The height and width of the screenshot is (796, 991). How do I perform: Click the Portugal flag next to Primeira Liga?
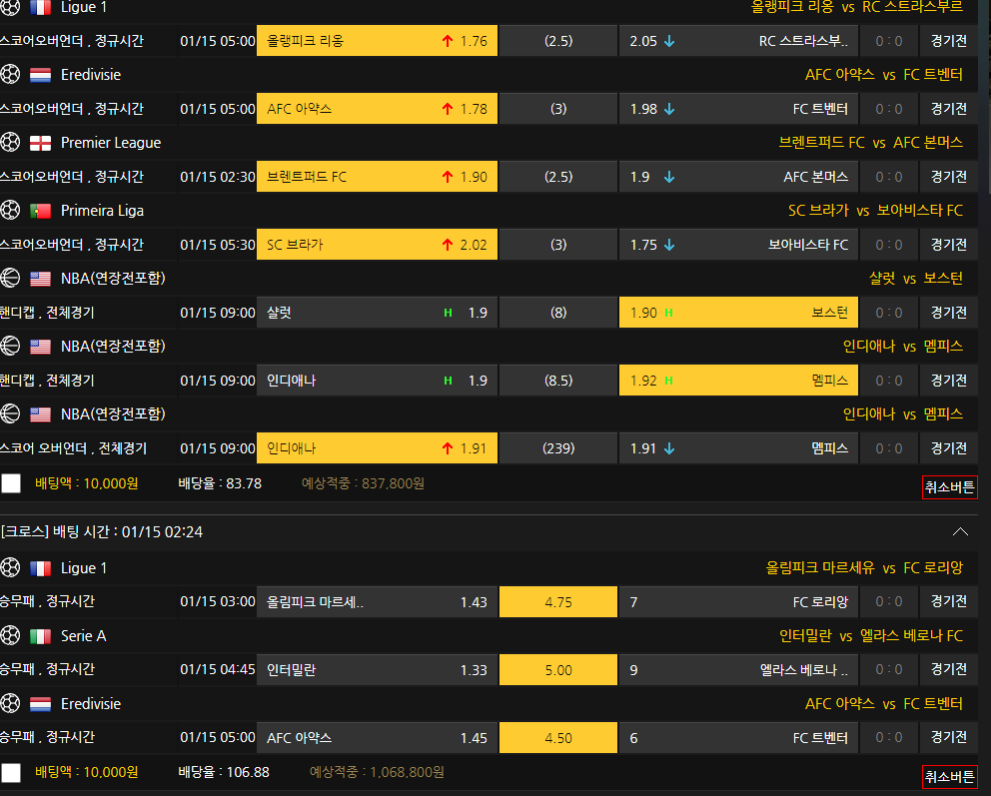click(40, 211)
